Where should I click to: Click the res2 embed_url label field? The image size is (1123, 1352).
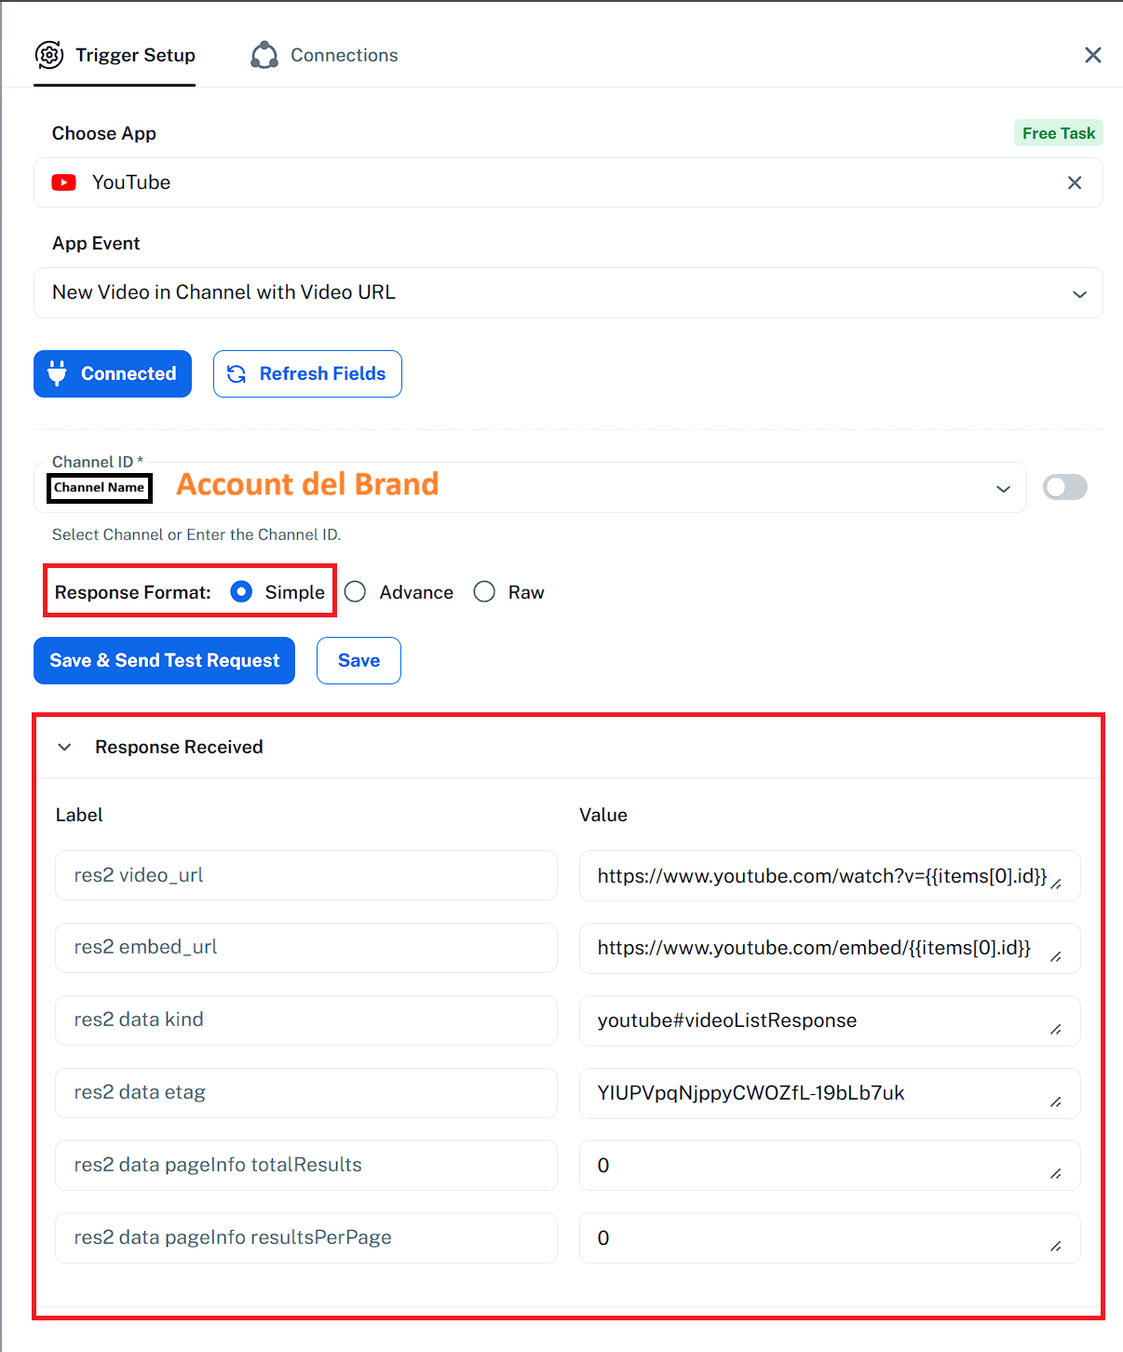(305, 947)
